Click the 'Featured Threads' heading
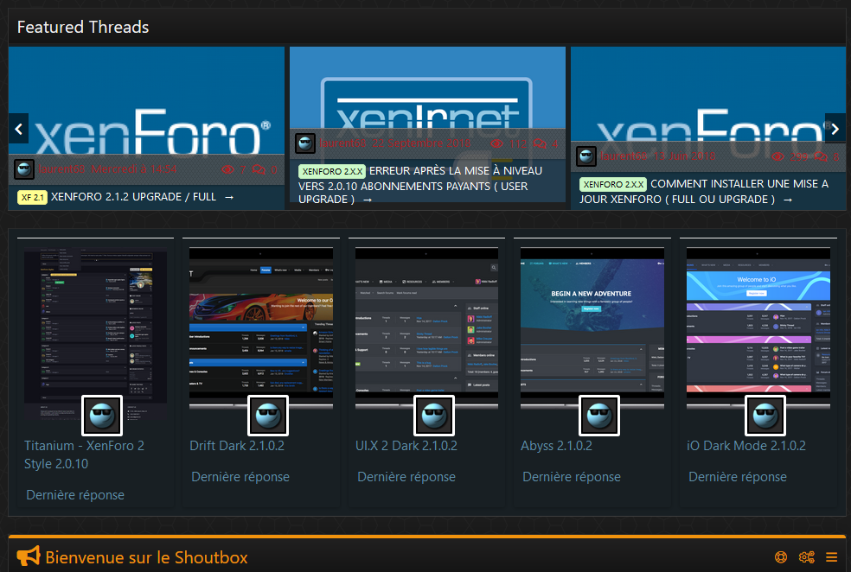 83,27
